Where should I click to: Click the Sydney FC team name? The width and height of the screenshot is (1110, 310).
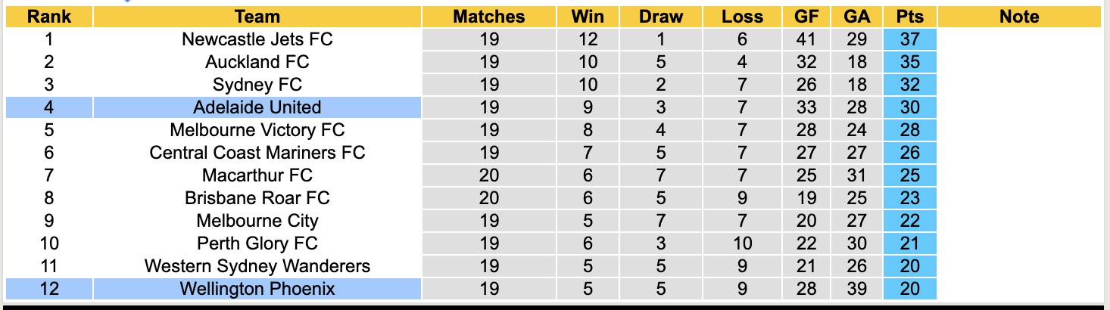pyautogui.click(x=257, y=85)
